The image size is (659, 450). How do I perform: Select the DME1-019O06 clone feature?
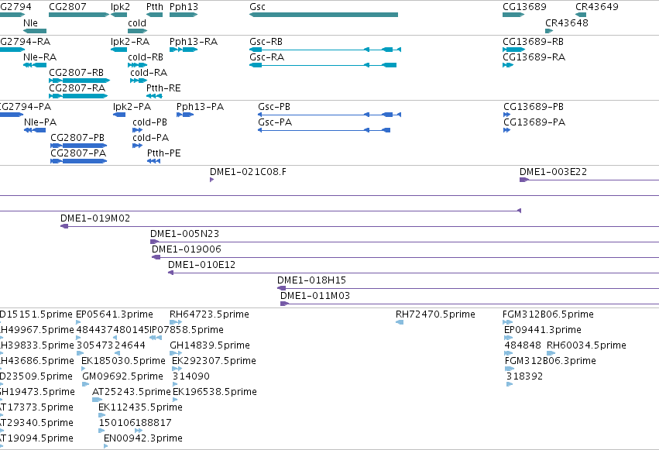[405, 258]
